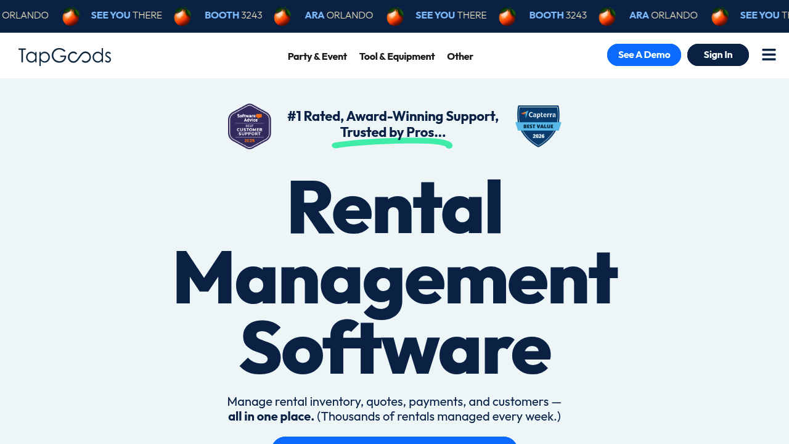The width and height of the screenshot is (789, 444).
Task: Open the hamburger navigation menu
Action: 769,54
